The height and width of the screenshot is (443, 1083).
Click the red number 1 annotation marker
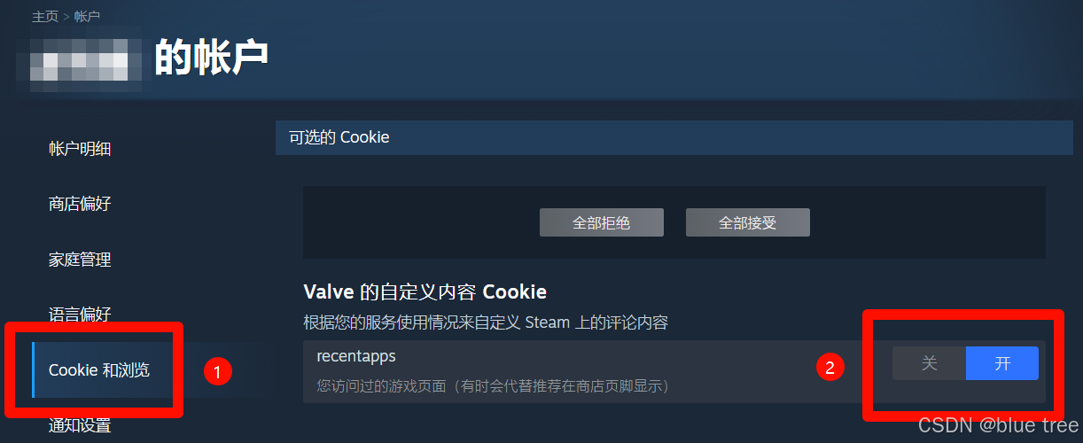point(218,370)
